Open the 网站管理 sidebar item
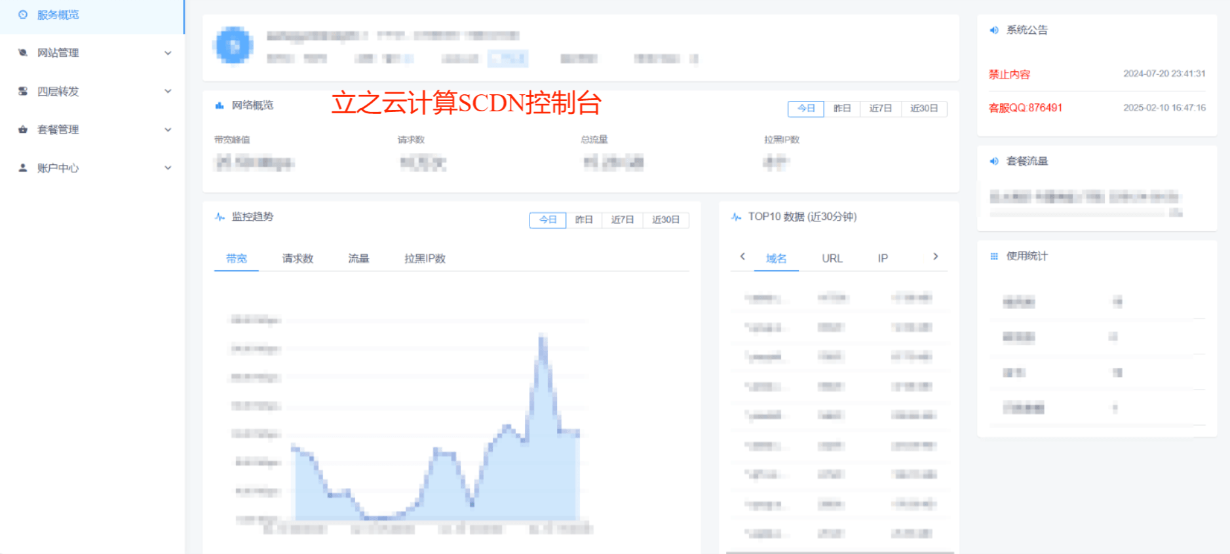The width and height of the screenshot is (1230, 554). 92,53
